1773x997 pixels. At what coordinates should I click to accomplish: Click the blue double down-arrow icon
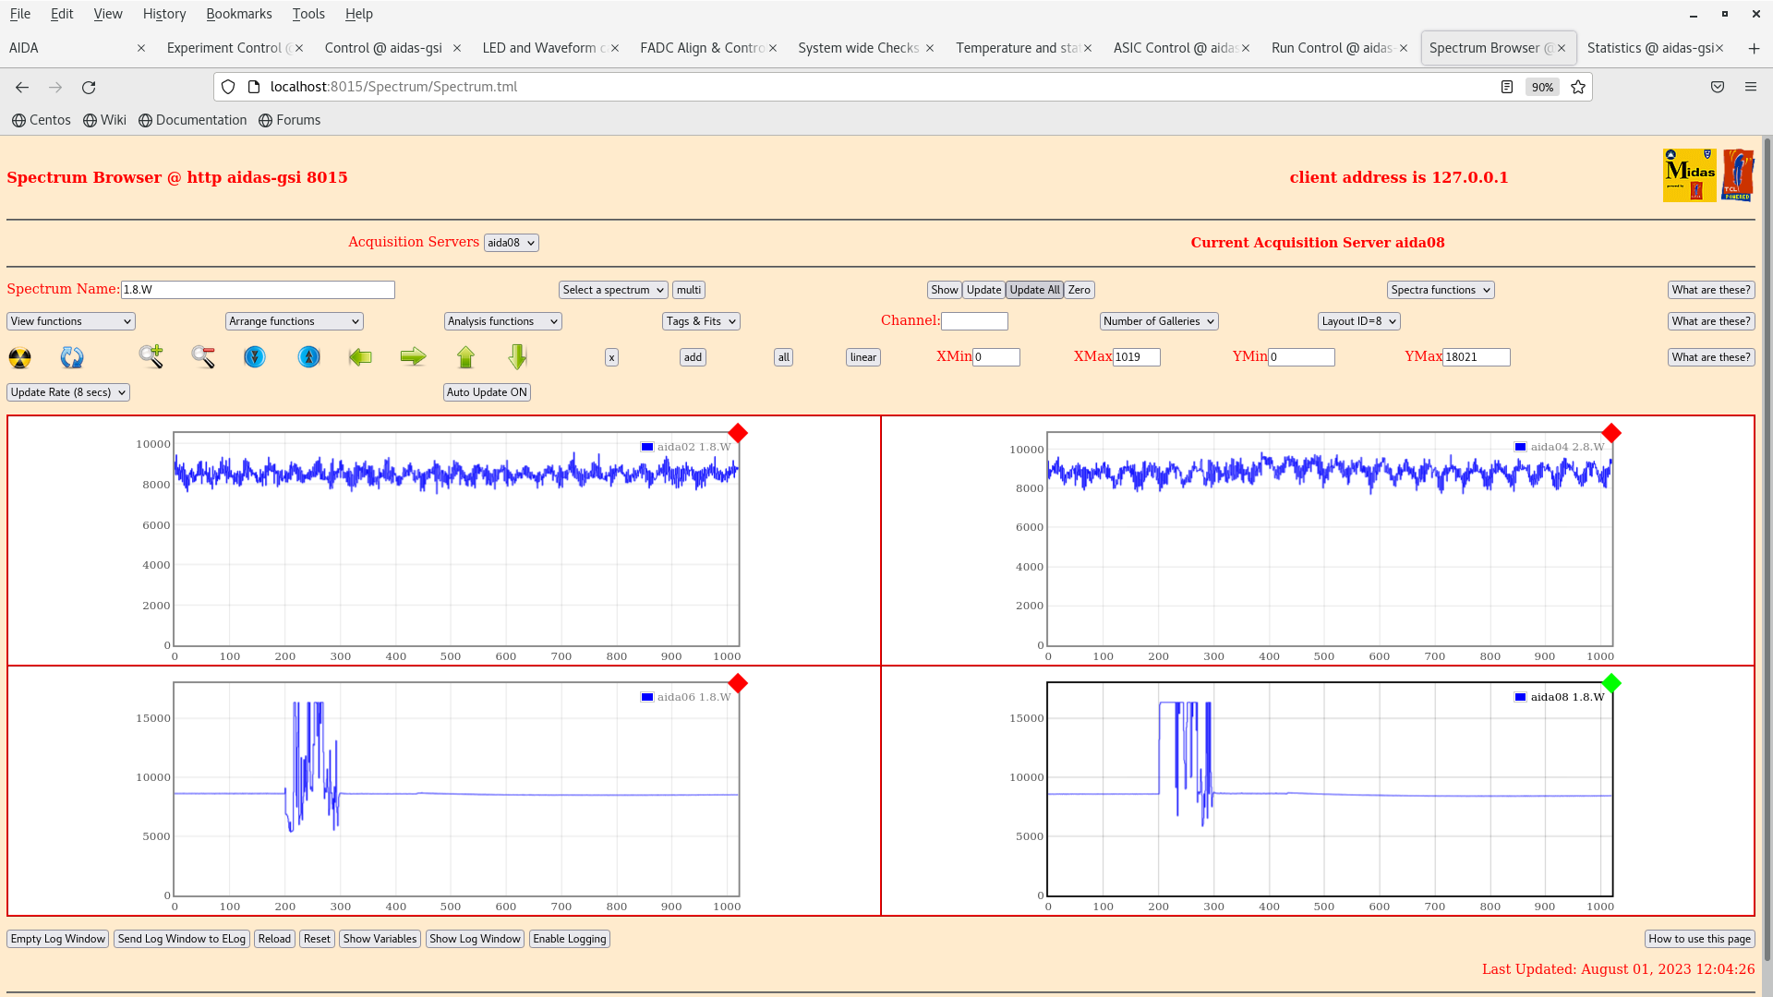pyautogui.click(x=255, y=357)
